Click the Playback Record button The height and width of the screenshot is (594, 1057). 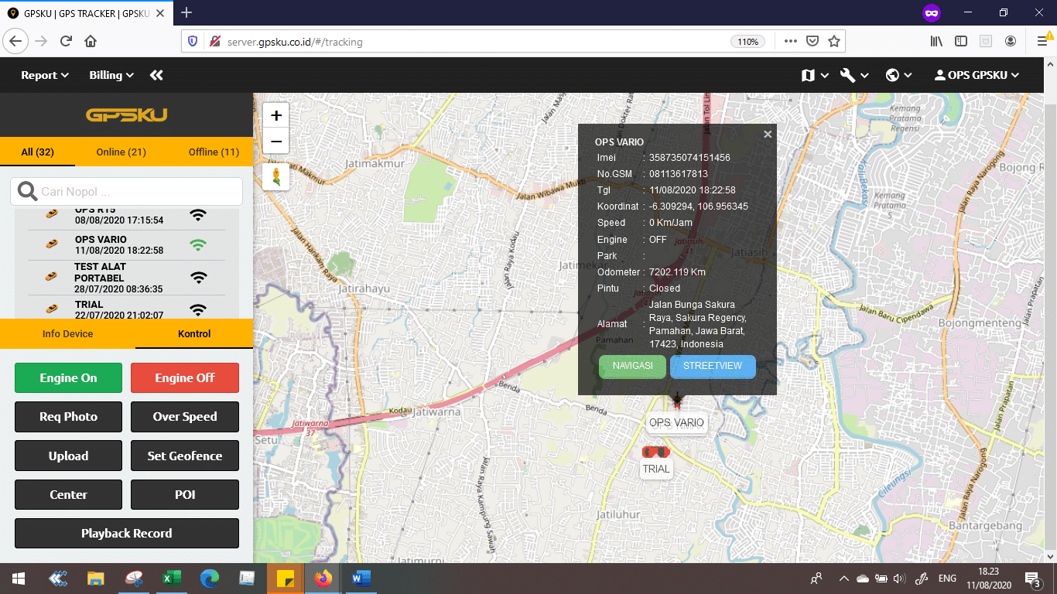coord(126,534)
